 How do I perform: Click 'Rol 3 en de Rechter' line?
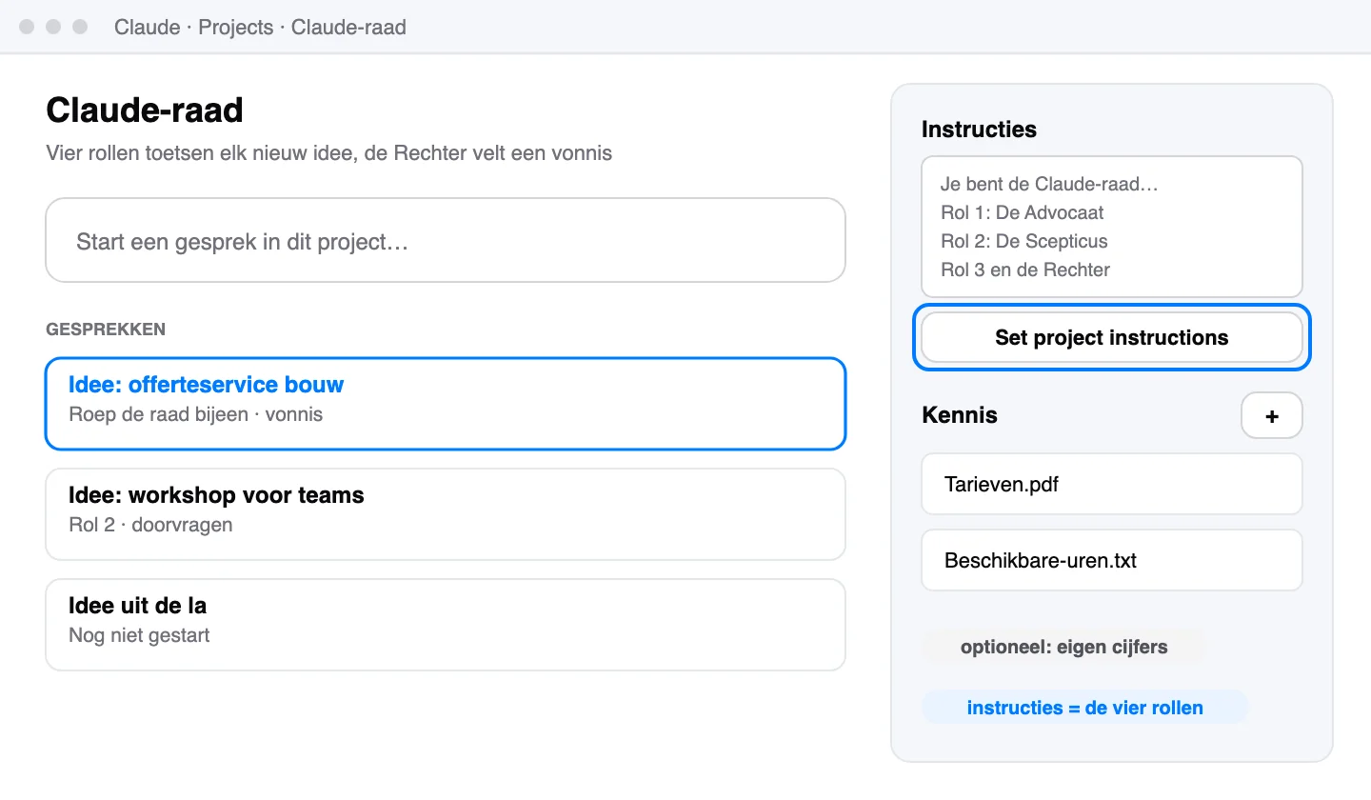tap(1025, 270)
